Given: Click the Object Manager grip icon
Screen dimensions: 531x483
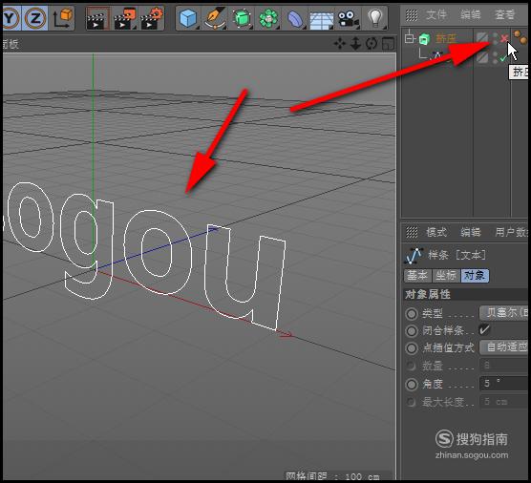Looking at the screenshot, I should (412, 15).
